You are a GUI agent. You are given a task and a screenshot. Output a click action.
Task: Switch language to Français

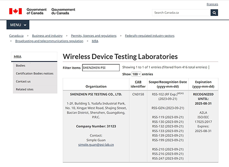[212, 4]
